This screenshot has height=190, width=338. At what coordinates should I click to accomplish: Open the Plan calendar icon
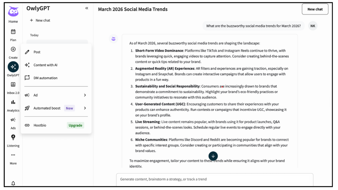pos(13,32)
